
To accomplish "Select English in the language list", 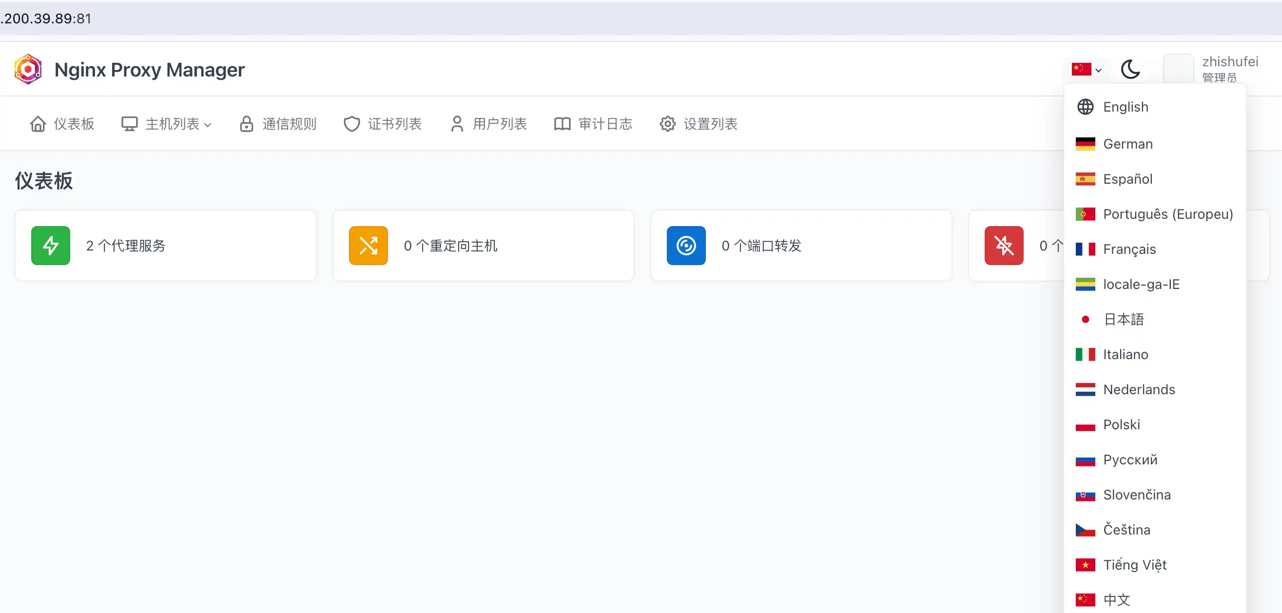I will (x=1155, y=107).
